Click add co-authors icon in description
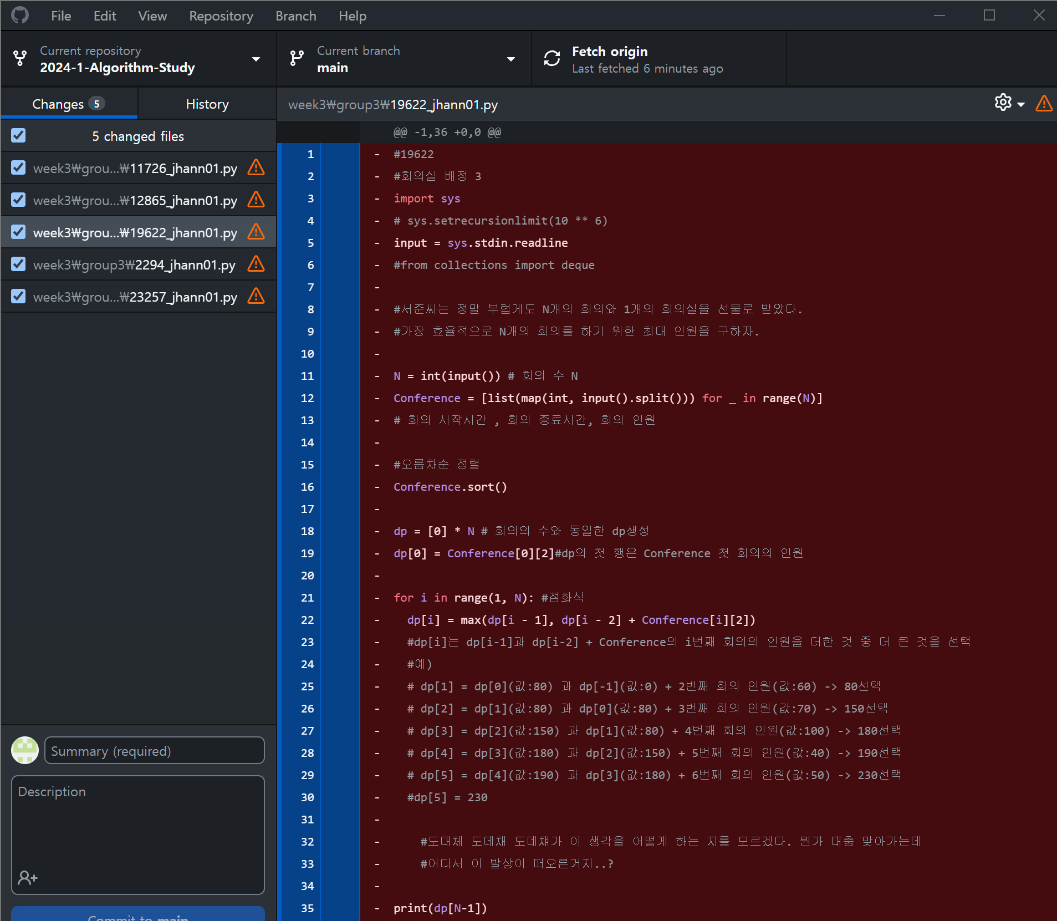 (27, 877)
